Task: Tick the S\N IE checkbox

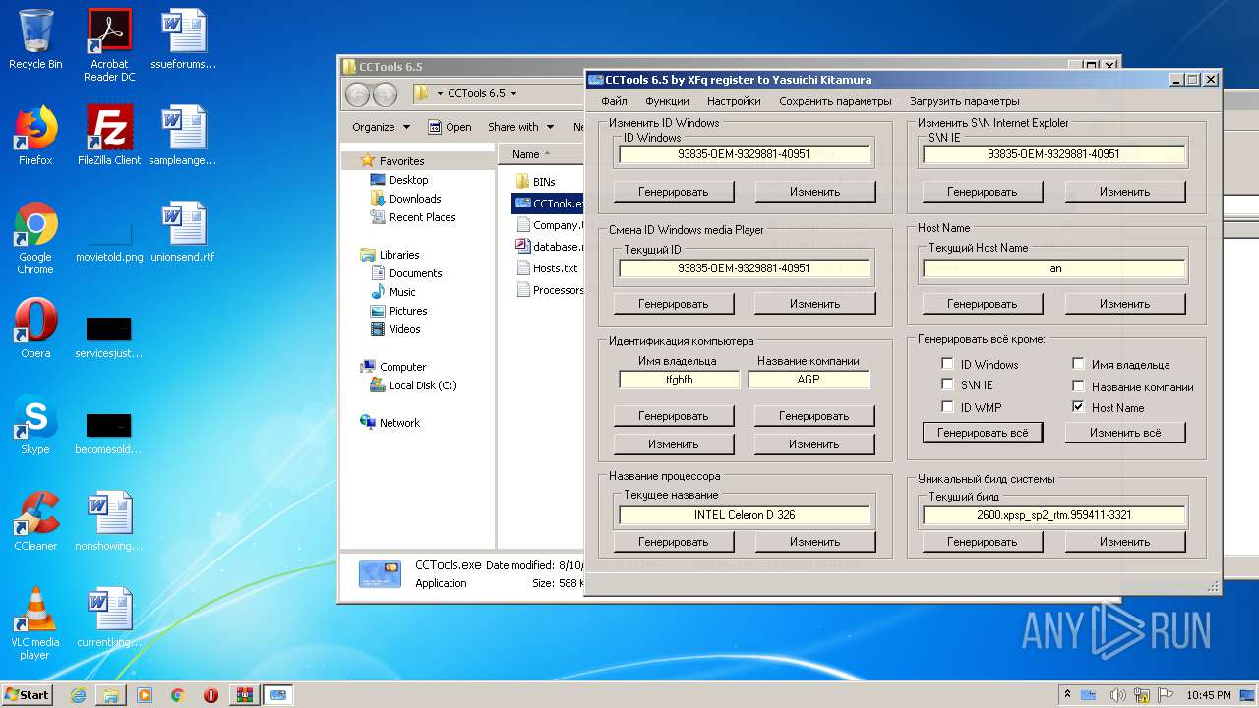Action: (948, 384)
